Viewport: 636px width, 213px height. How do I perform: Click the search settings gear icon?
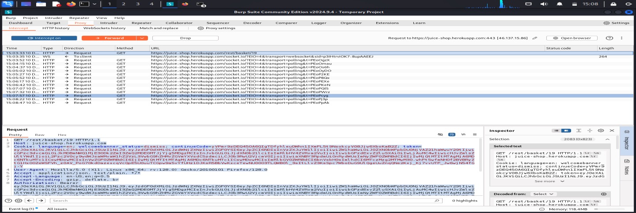coord(19,201)
